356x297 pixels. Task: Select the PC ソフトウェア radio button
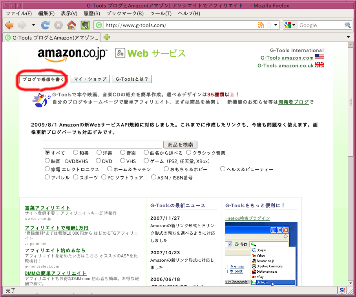[x=104, y=177]
